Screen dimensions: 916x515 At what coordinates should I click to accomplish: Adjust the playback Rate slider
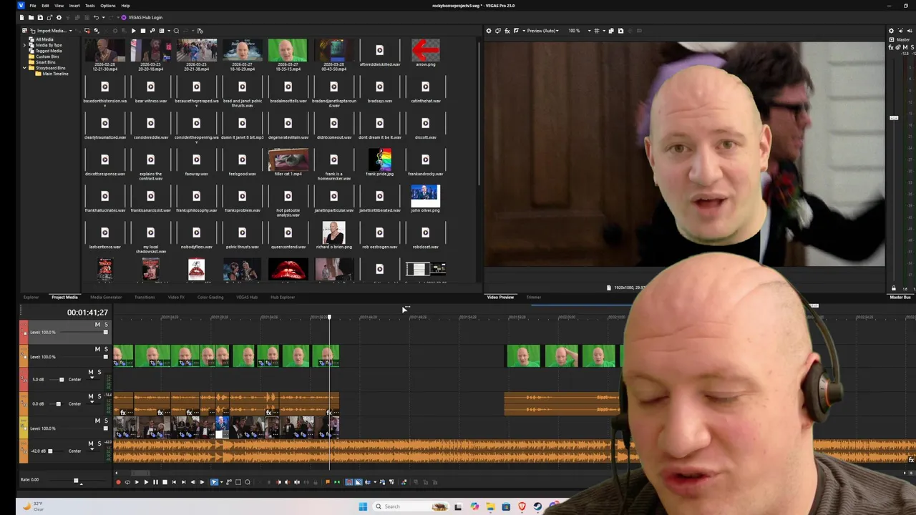(x=76, y=480)
